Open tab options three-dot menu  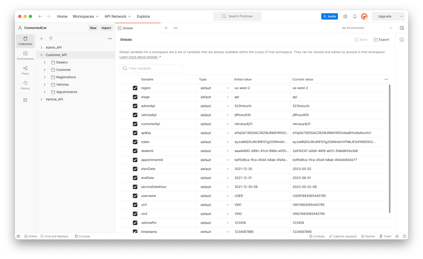pyautogui.click(x=176, y=28)
